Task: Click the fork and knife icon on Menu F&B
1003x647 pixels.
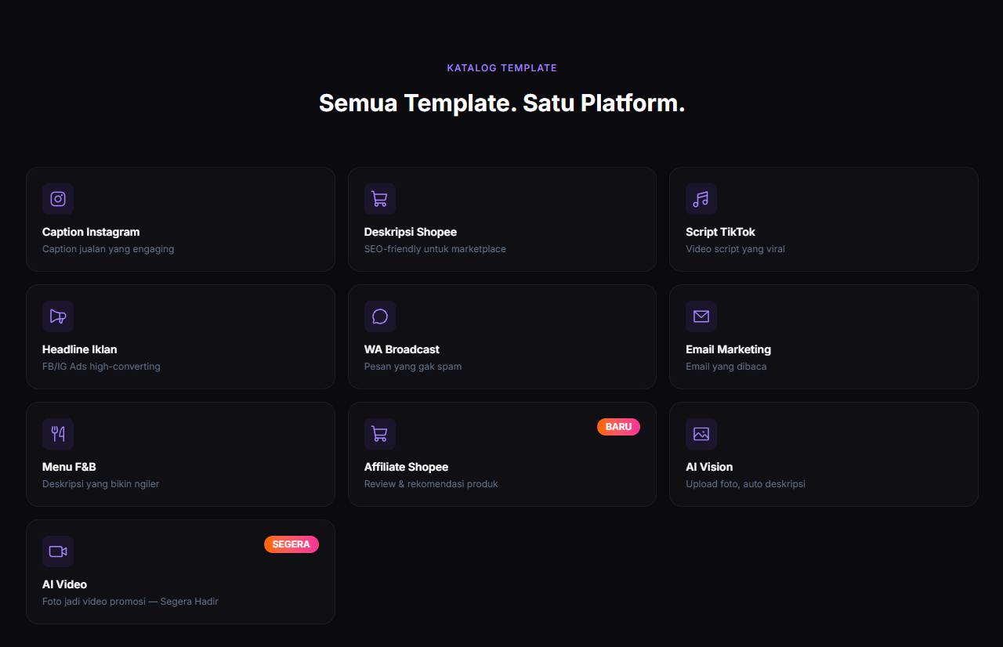Action: point(58,434)
